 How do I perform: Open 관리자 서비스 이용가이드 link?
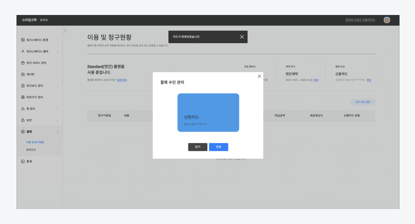[x=360, y=20]
